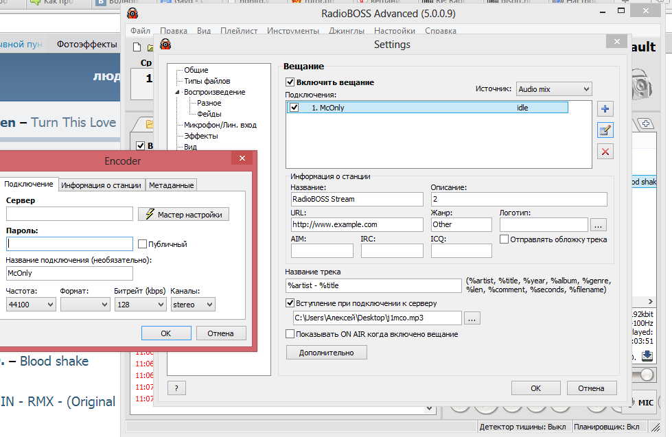Open the Формат dropdown in Encoder
Screen dimensions: 672x437
tap(85, 305)
